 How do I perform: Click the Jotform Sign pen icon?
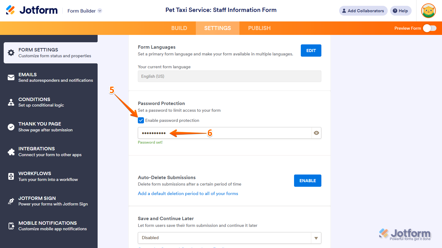point(11,201)
